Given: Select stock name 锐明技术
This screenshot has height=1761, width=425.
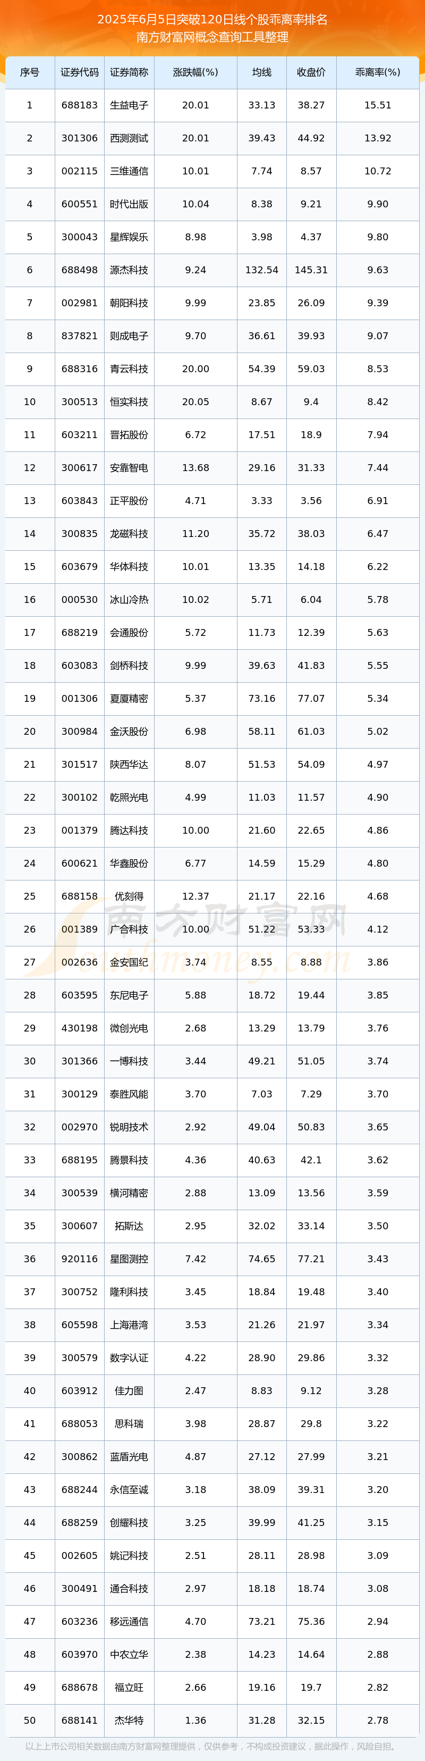Looking at the screenshot, I should (x=129, y=1127).
